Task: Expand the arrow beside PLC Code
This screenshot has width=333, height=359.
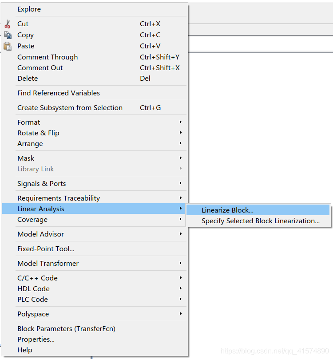Action: [181, 299]
